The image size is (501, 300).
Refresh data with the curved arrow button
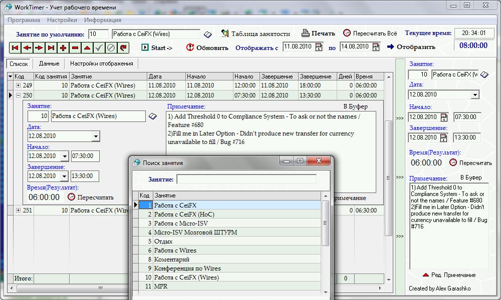pos(123,48)
